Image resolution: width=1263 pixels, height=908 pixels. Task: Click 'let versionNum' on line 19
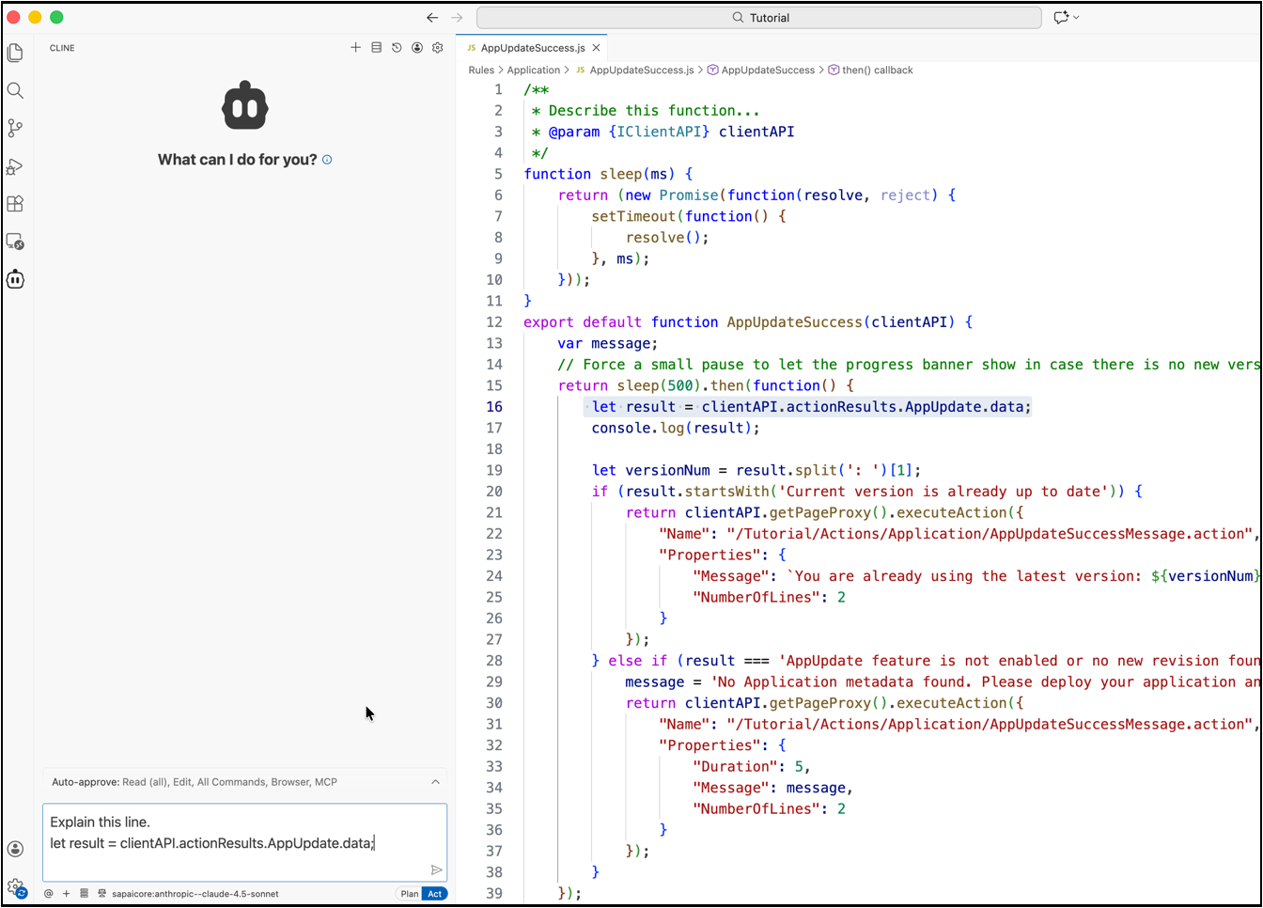(x=651, y=470)
